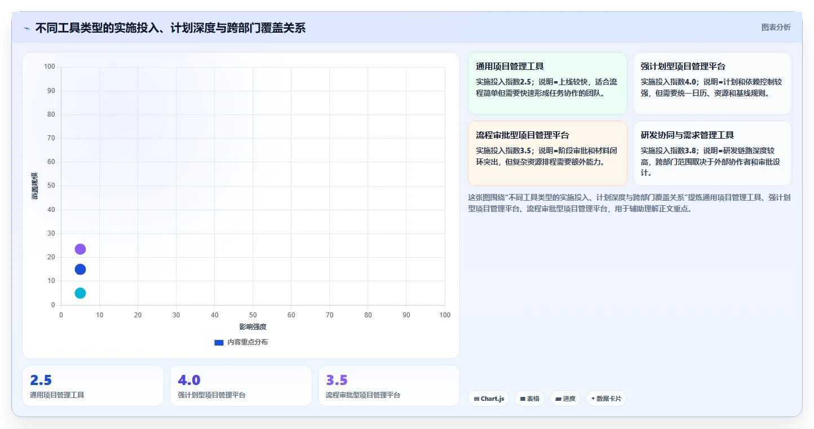Click the 内容重点分布 legend text
This screenshot has height=429, width=814.
click(x=247, y=342)
